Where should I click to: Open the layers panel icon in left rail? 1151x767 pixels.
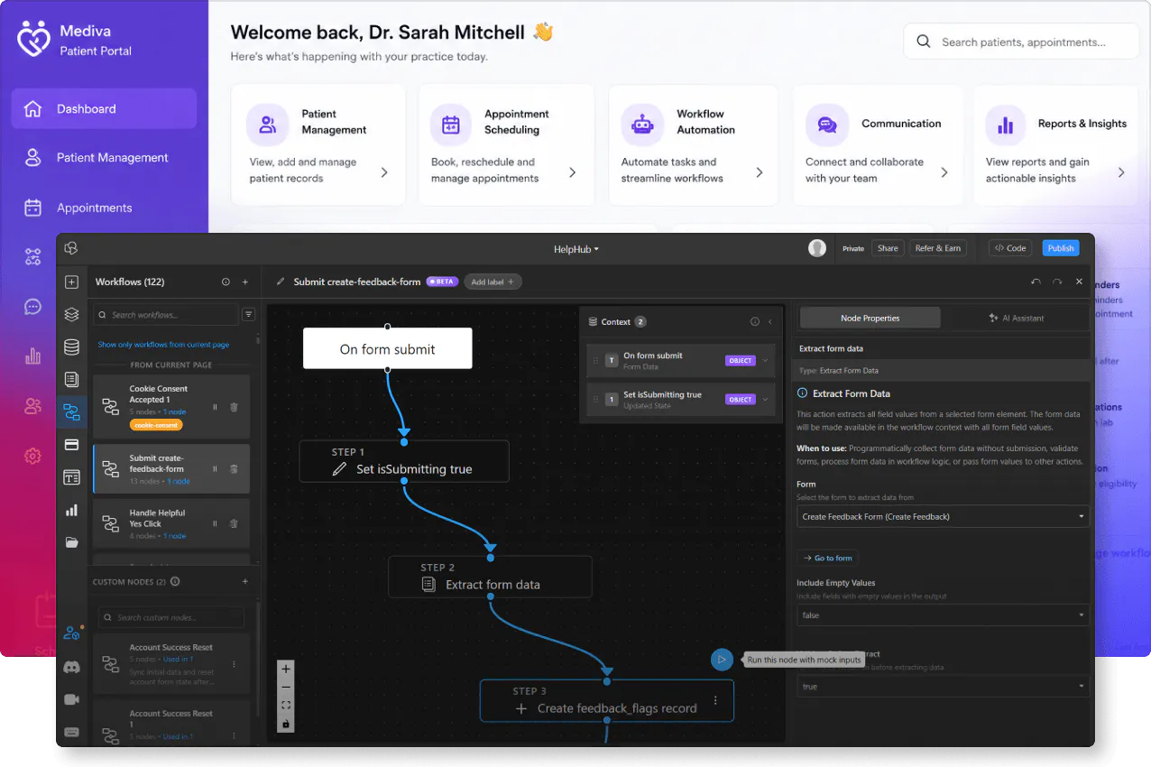tap(71, 315)
